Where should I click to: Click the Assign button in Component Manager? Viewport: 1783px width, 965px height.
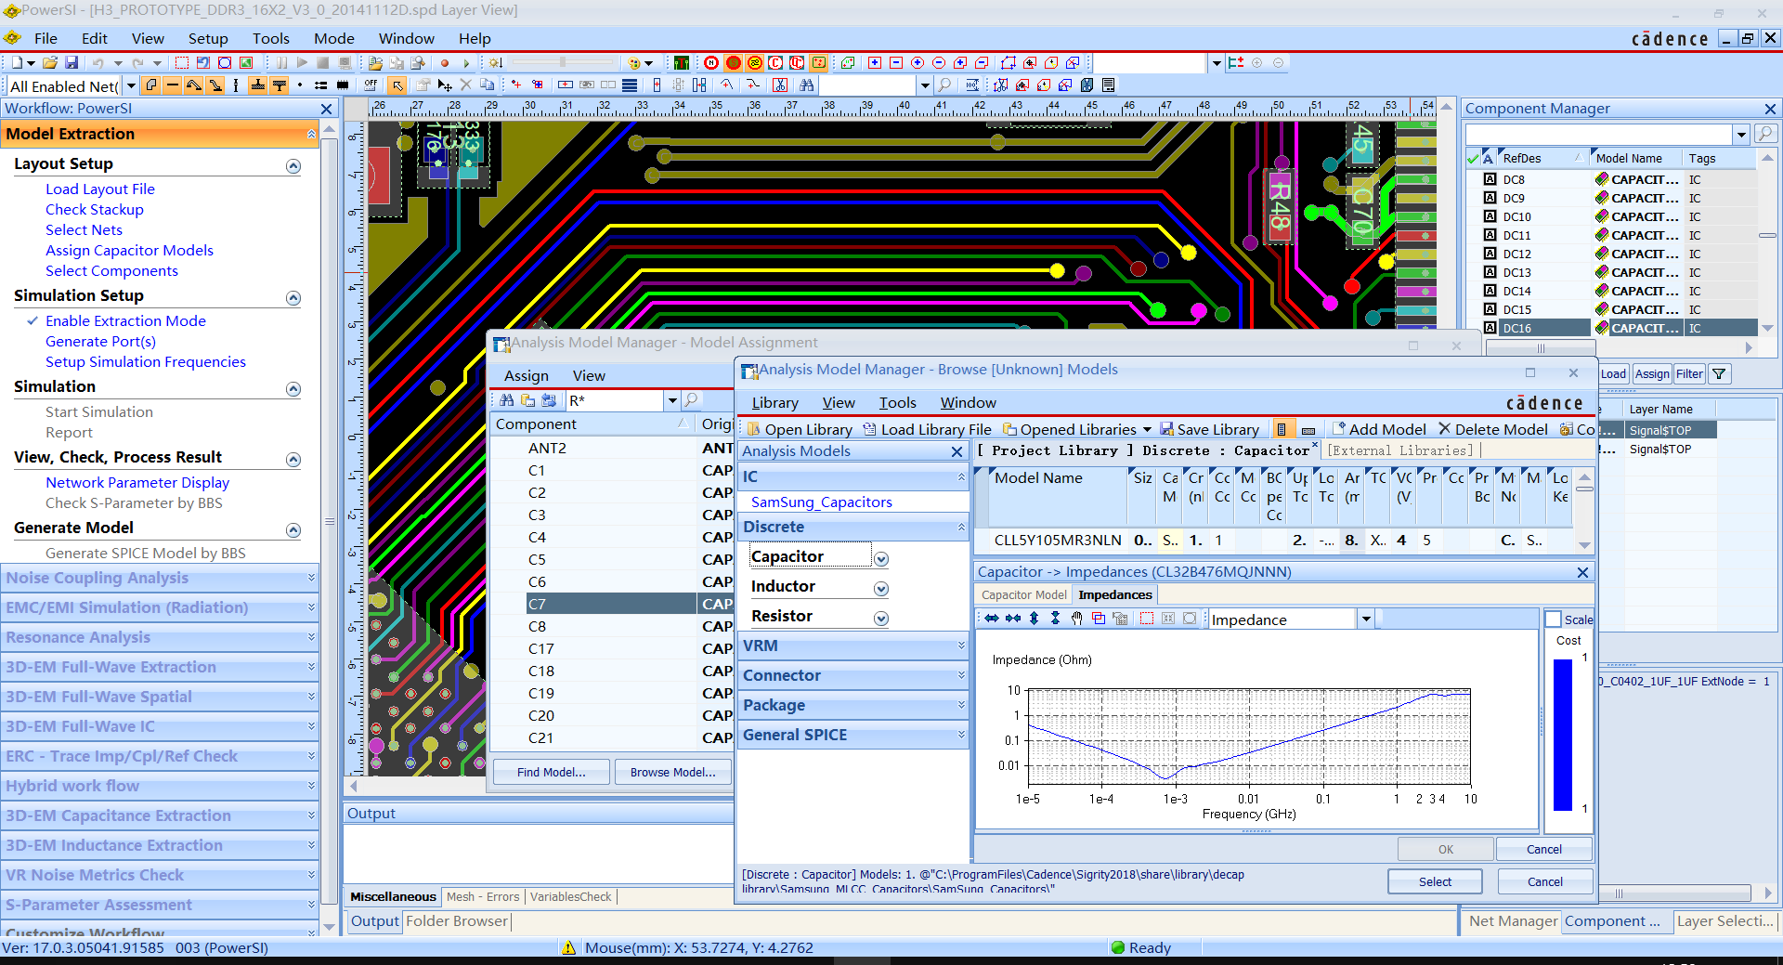point(1652,374)
